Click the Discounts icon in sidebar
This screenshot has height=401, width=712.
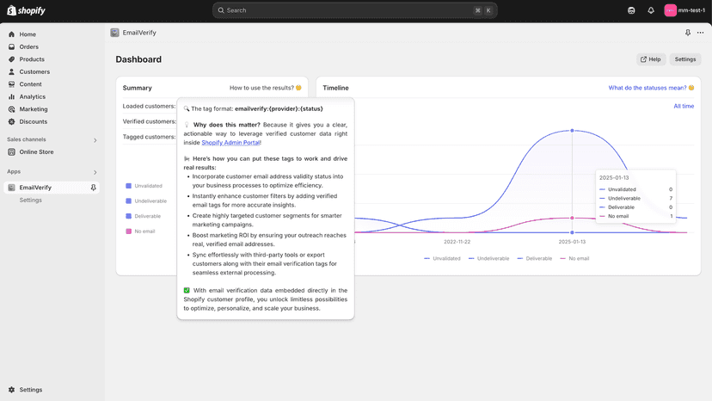[x=11, y=121]
